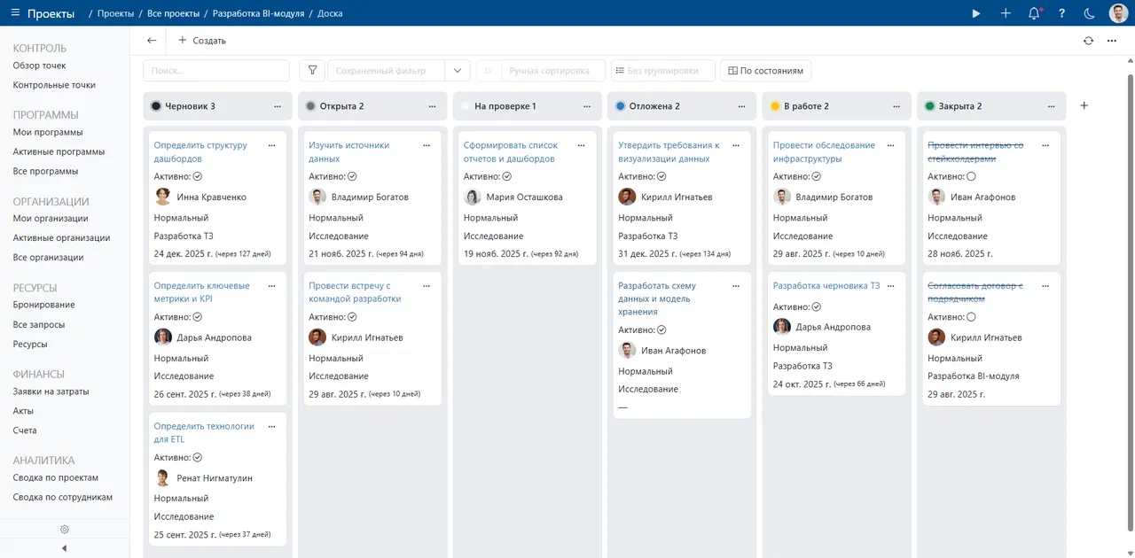Image resolution: width=1135 pixels, height=558 pixels.
Task: Click the refresh board icon
Action: [1088, 41]
